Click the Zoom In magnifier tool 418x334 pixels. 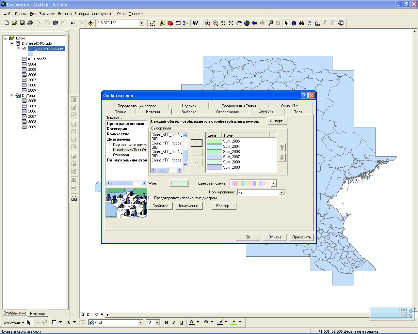tap(207, 23)
